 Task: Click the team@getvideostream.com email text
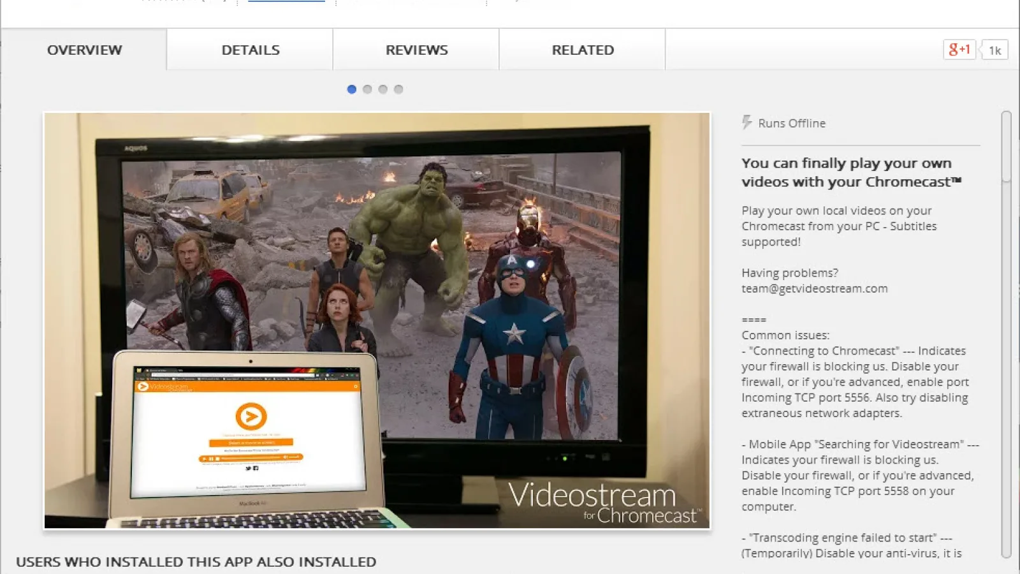coord(815,288)
